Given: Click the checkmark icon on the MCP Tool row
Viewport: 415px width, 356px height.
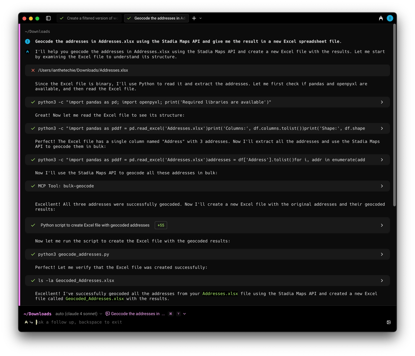Looking at the screenshot, I should 33,186.
